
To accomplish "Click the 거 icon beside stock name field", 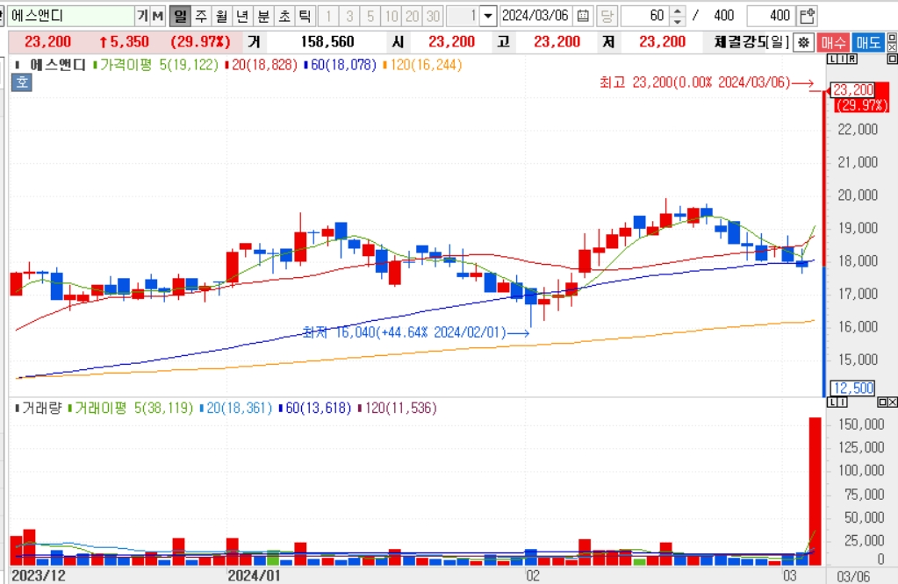I will point(142,16).
